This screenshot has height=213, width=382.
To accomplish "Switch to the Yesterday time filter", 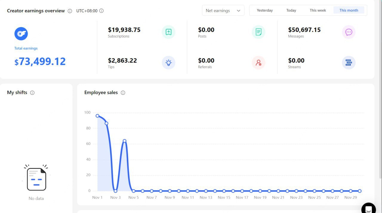I will tap(264, 10).
